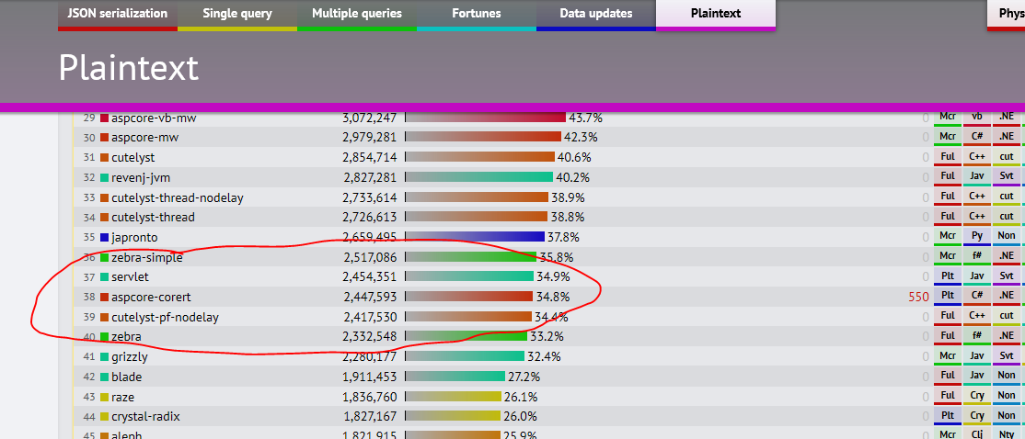The image size is (1025, 439).
Task: Click the Cry tag in raze row
Action: pyautogui.click(x=977, y=397)
